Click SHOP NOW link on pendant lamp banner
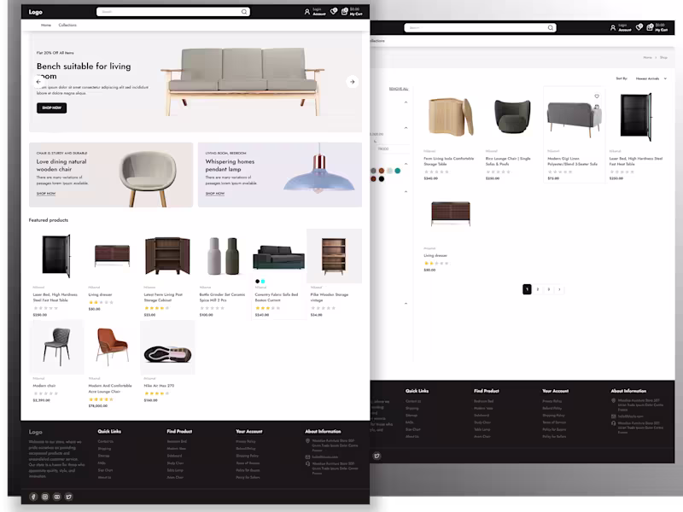 point(215,194)
